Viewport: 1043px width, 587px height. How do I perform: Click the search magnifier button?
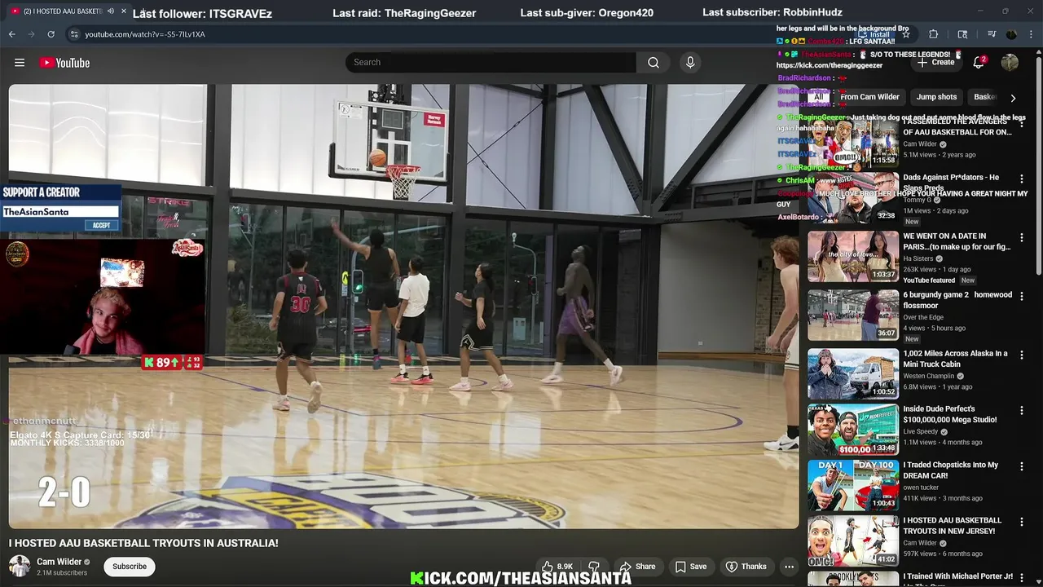[x=654, y=63]
